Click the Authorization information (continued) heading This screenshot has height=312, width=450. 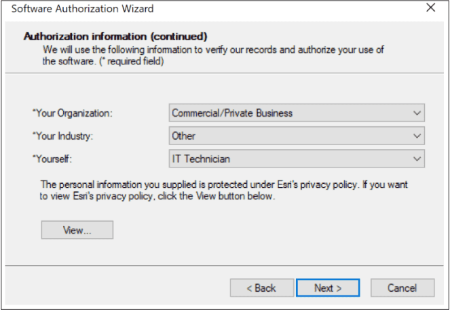tap(115, 36)
